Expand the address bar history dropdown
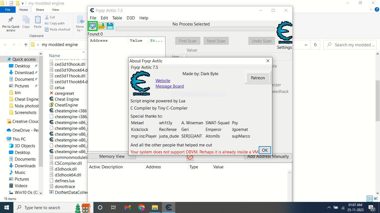The height and width of the screenshot is (213, 380). tap(305, 45)
